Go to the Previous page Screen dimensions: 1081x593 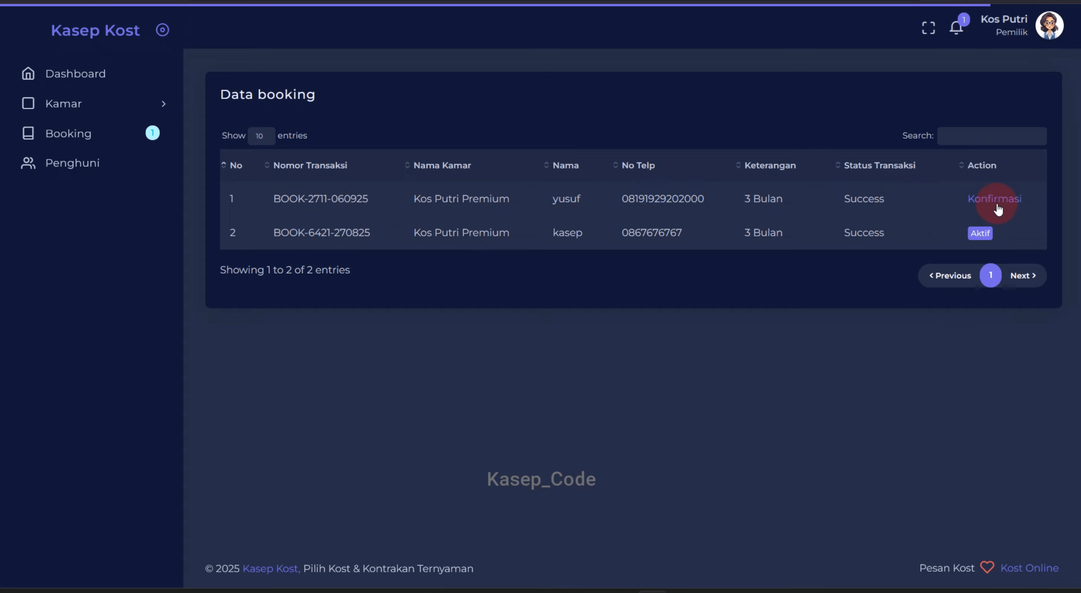(x=950, y=276)
